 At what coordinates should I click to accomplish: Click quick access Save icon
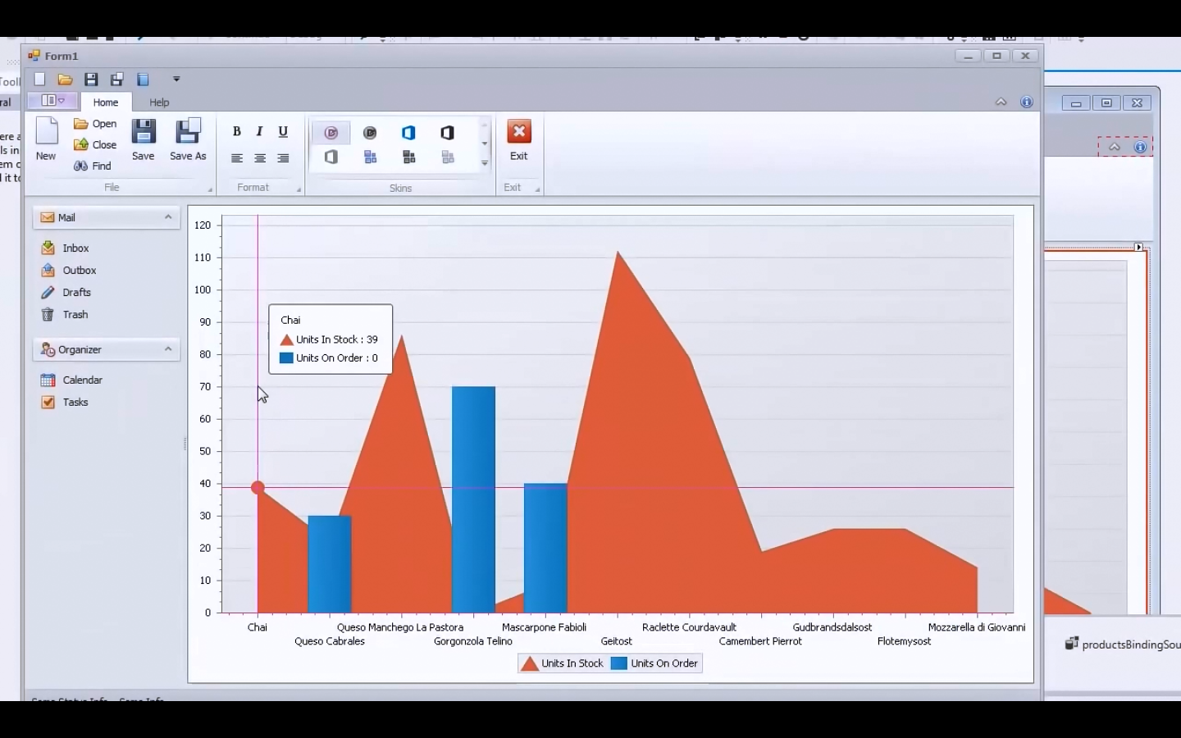pos(91,80)
